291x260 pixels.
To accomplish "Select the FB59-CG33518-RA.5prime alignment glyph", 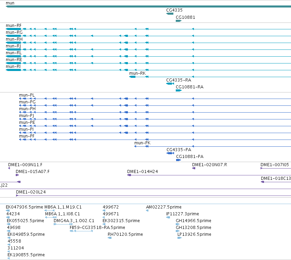I will (x=81, y=231).
